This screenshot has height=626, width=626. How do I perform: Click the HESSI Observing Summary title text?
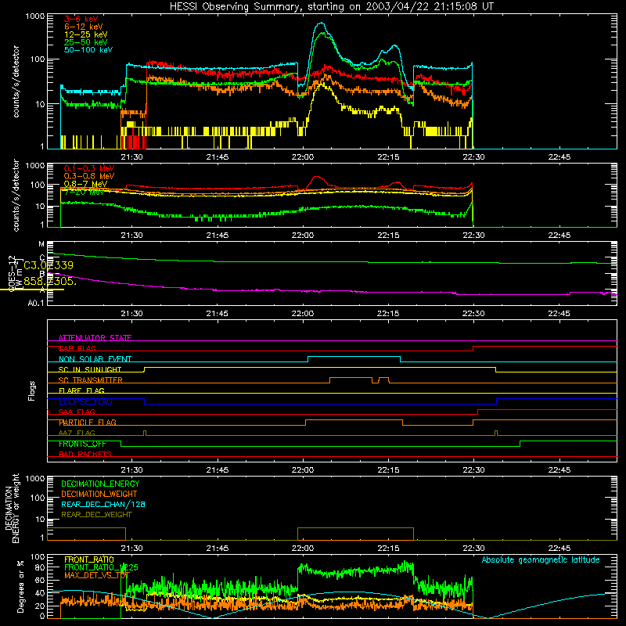tap(331, 6)
